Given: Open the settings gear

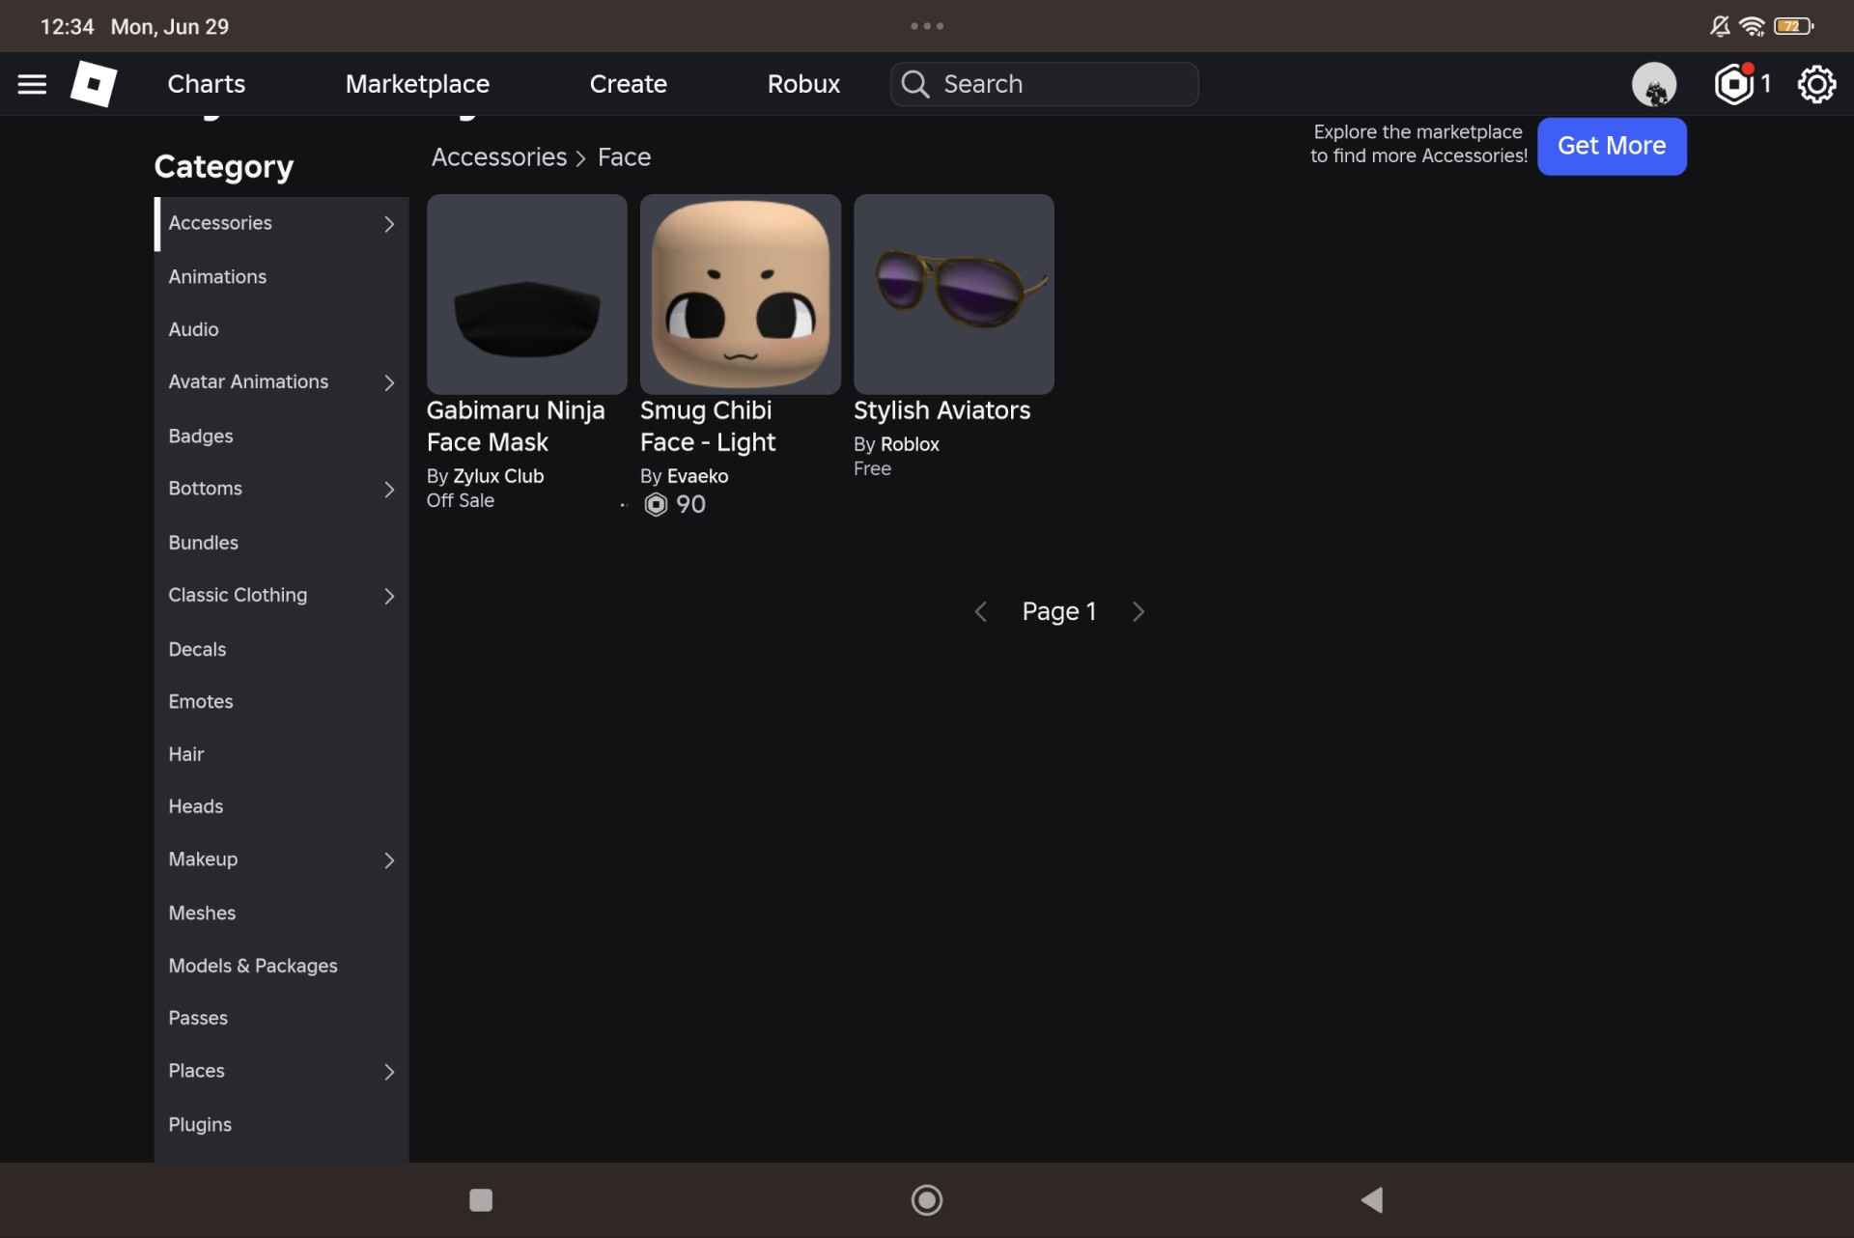Looking at the screenshot, I should (1816, 84).
